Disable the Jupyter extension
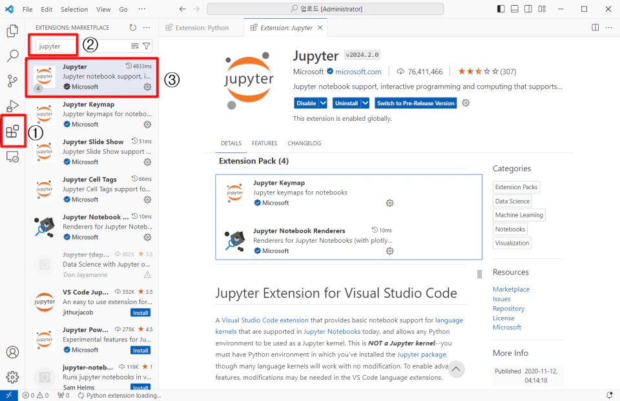620x401 pixels. pos(306,103)
